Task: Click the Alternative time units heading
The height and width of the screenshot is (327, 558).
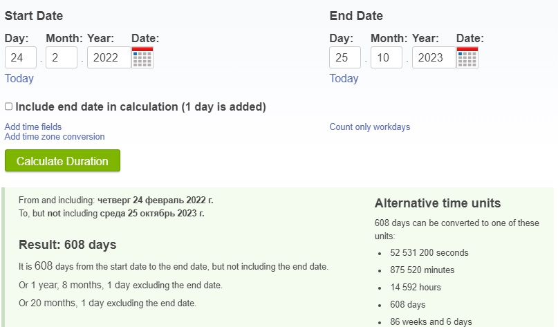Action: (x=438, y=203)
